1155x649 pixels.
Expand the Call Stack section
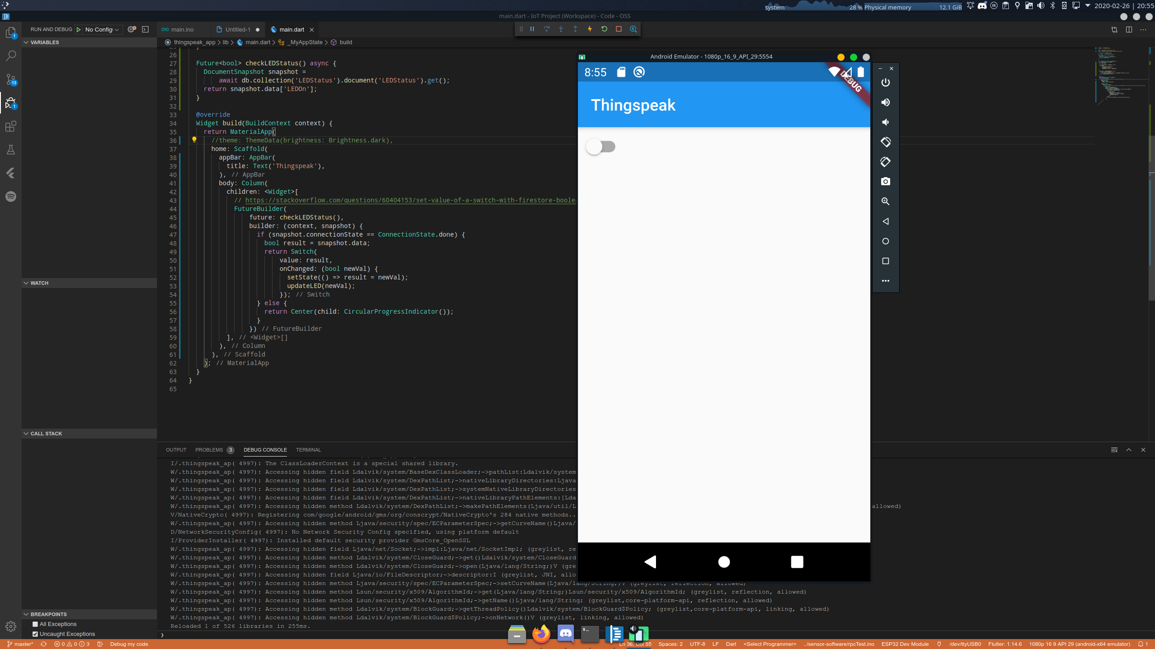(46, 433)
